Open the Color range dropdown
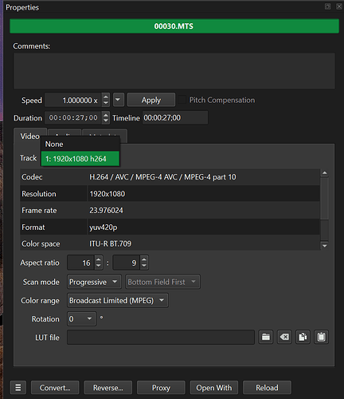The width and height of the screenshot is (344, 399). pyautogui.click(x=118, y=301)
